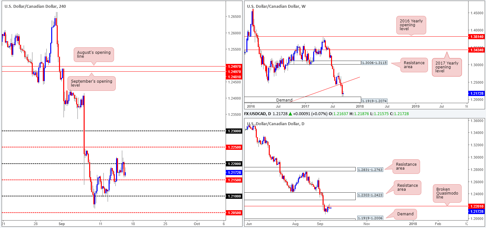
Task: Click the 1.2303-1.2423 zone label
Action: tap(370, 195)
